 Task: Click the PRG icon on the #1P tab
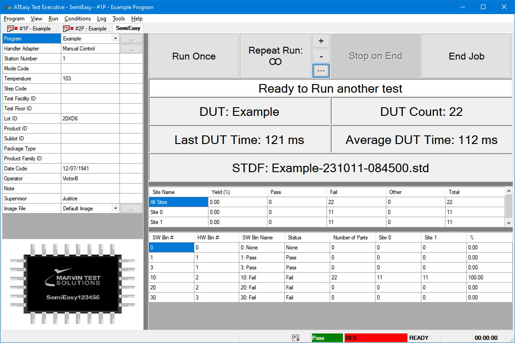click(x=11, y=28)
